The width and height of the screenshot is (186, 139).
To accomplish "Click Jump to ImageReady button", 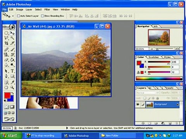I will pos(9,119).
